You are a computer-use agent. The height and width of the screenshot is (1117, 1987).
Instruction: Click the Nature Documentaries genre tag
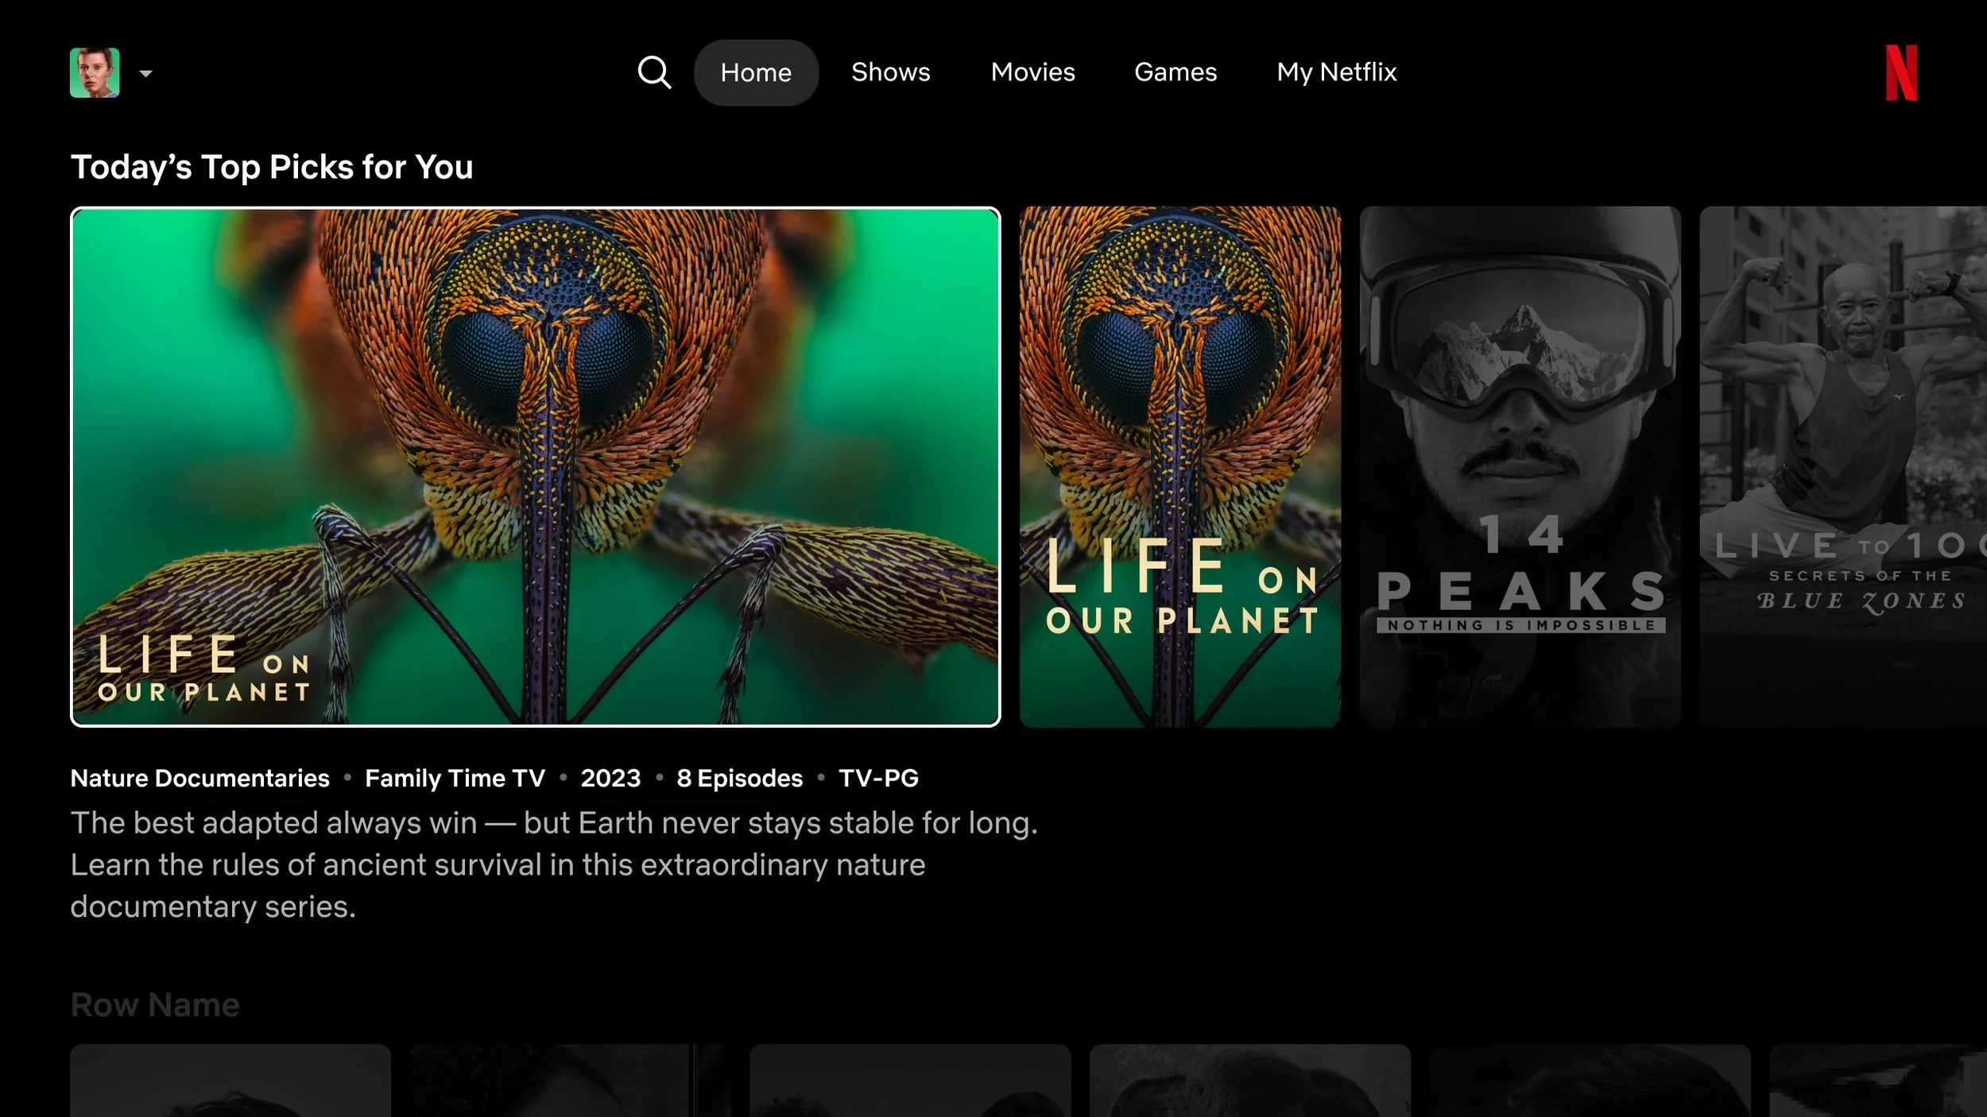pos(199,778)
